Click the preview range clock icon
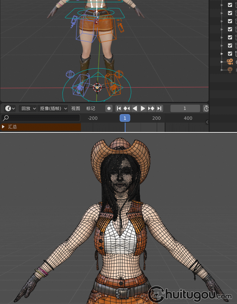This screenshot has height=304, width=237. [206, 108]
